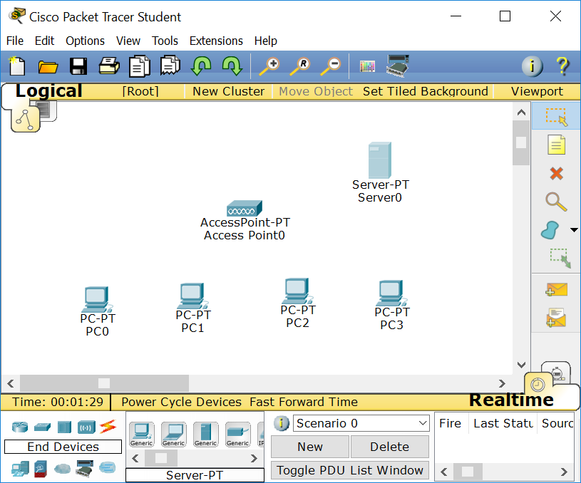The height and width of the screenshot is (483, 581).
Task: Open a file with the folder icon
Action: 48,67
